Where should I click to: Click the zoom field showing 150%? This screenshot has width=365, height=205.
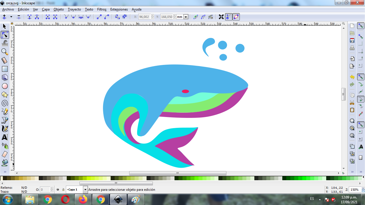356,189
